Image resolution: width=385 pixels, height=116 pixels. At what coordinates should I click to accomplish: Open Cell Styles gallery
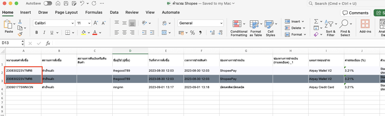(x=270, y=28)
